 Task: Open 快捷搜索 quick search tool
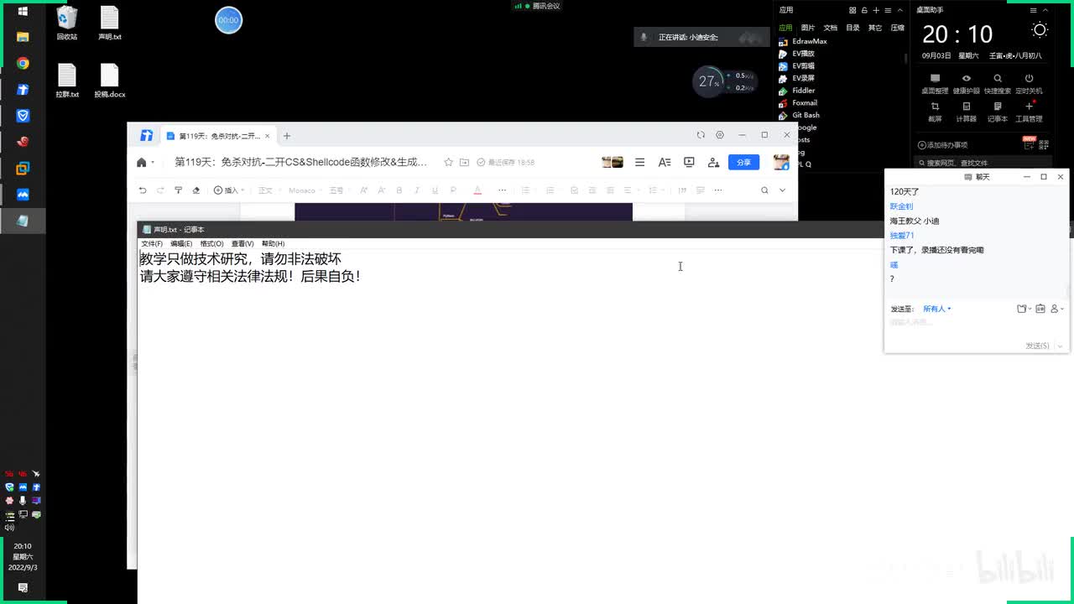[998, 83]
